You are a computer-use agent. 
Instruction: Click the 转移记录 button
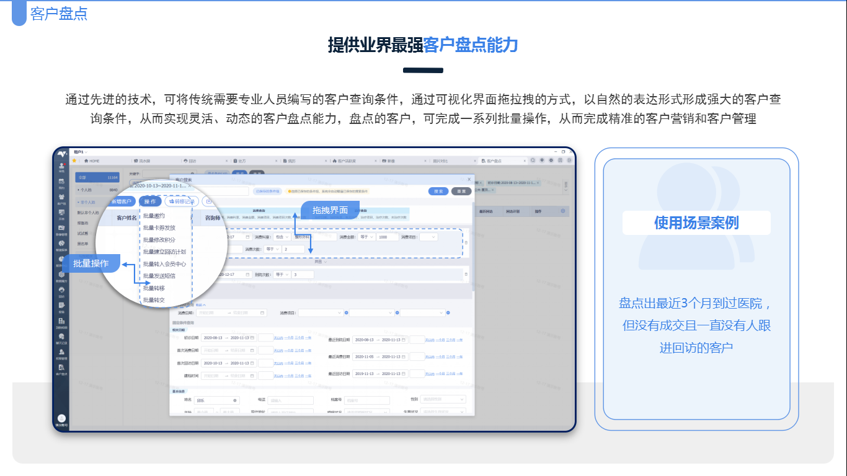tap(182, 201)
